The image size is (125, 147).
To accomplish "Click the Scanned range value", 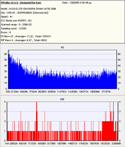I will tap(25, 24).
